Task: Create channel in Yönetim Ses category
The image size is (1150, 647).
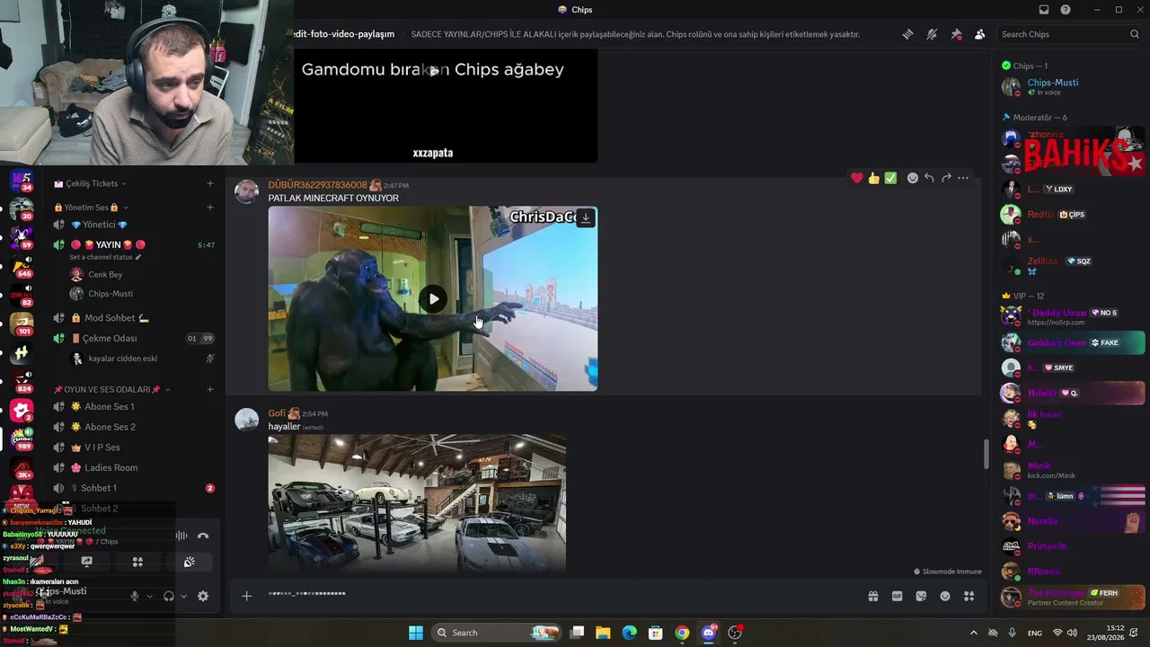Action: [x=210, y=208]
